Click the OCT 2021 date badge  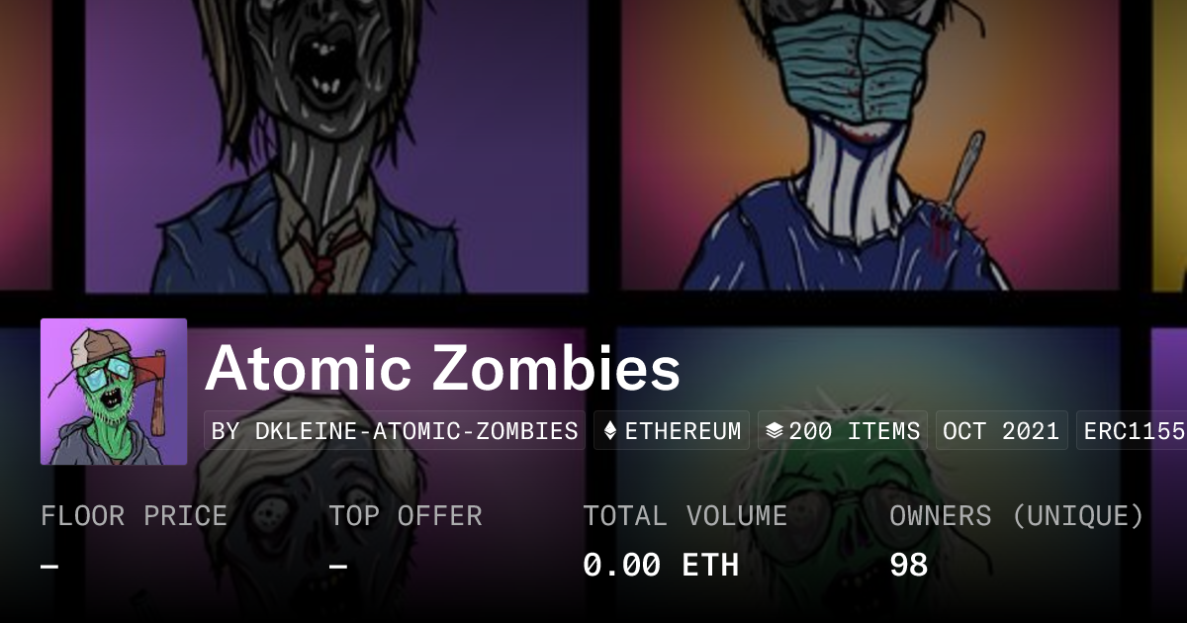coord(1001,431)
